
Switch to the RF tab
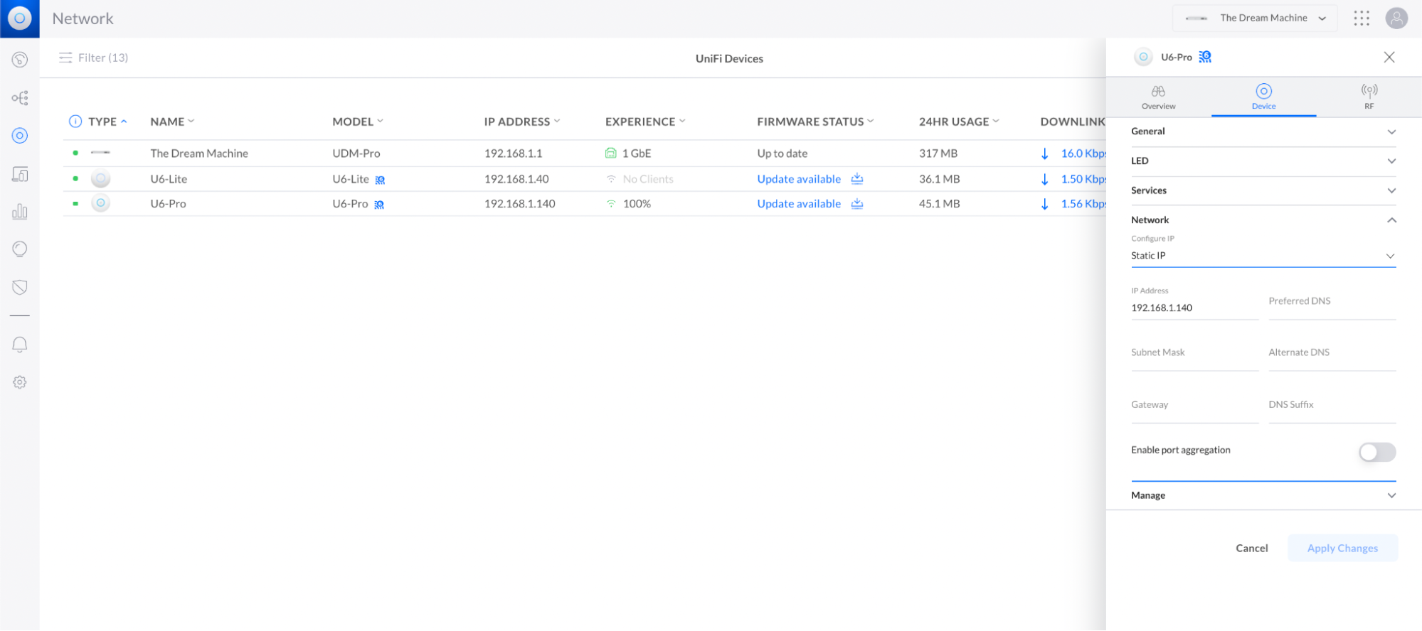[1369, 97]
